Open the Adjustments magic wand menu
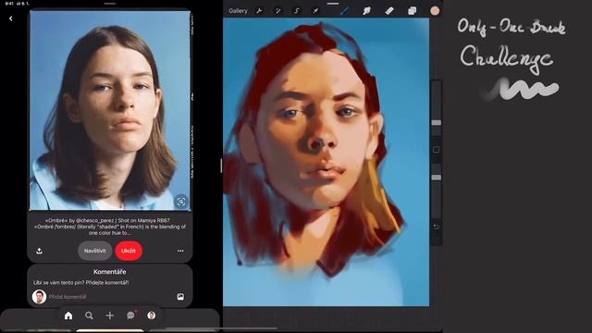592x333 pixels. click(x=277, y=11)
